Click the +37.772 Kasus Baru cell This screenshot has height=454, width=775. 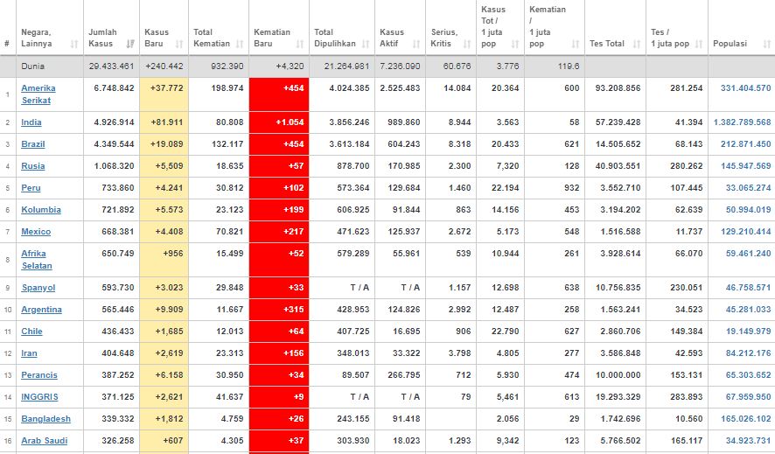[164, 94]
